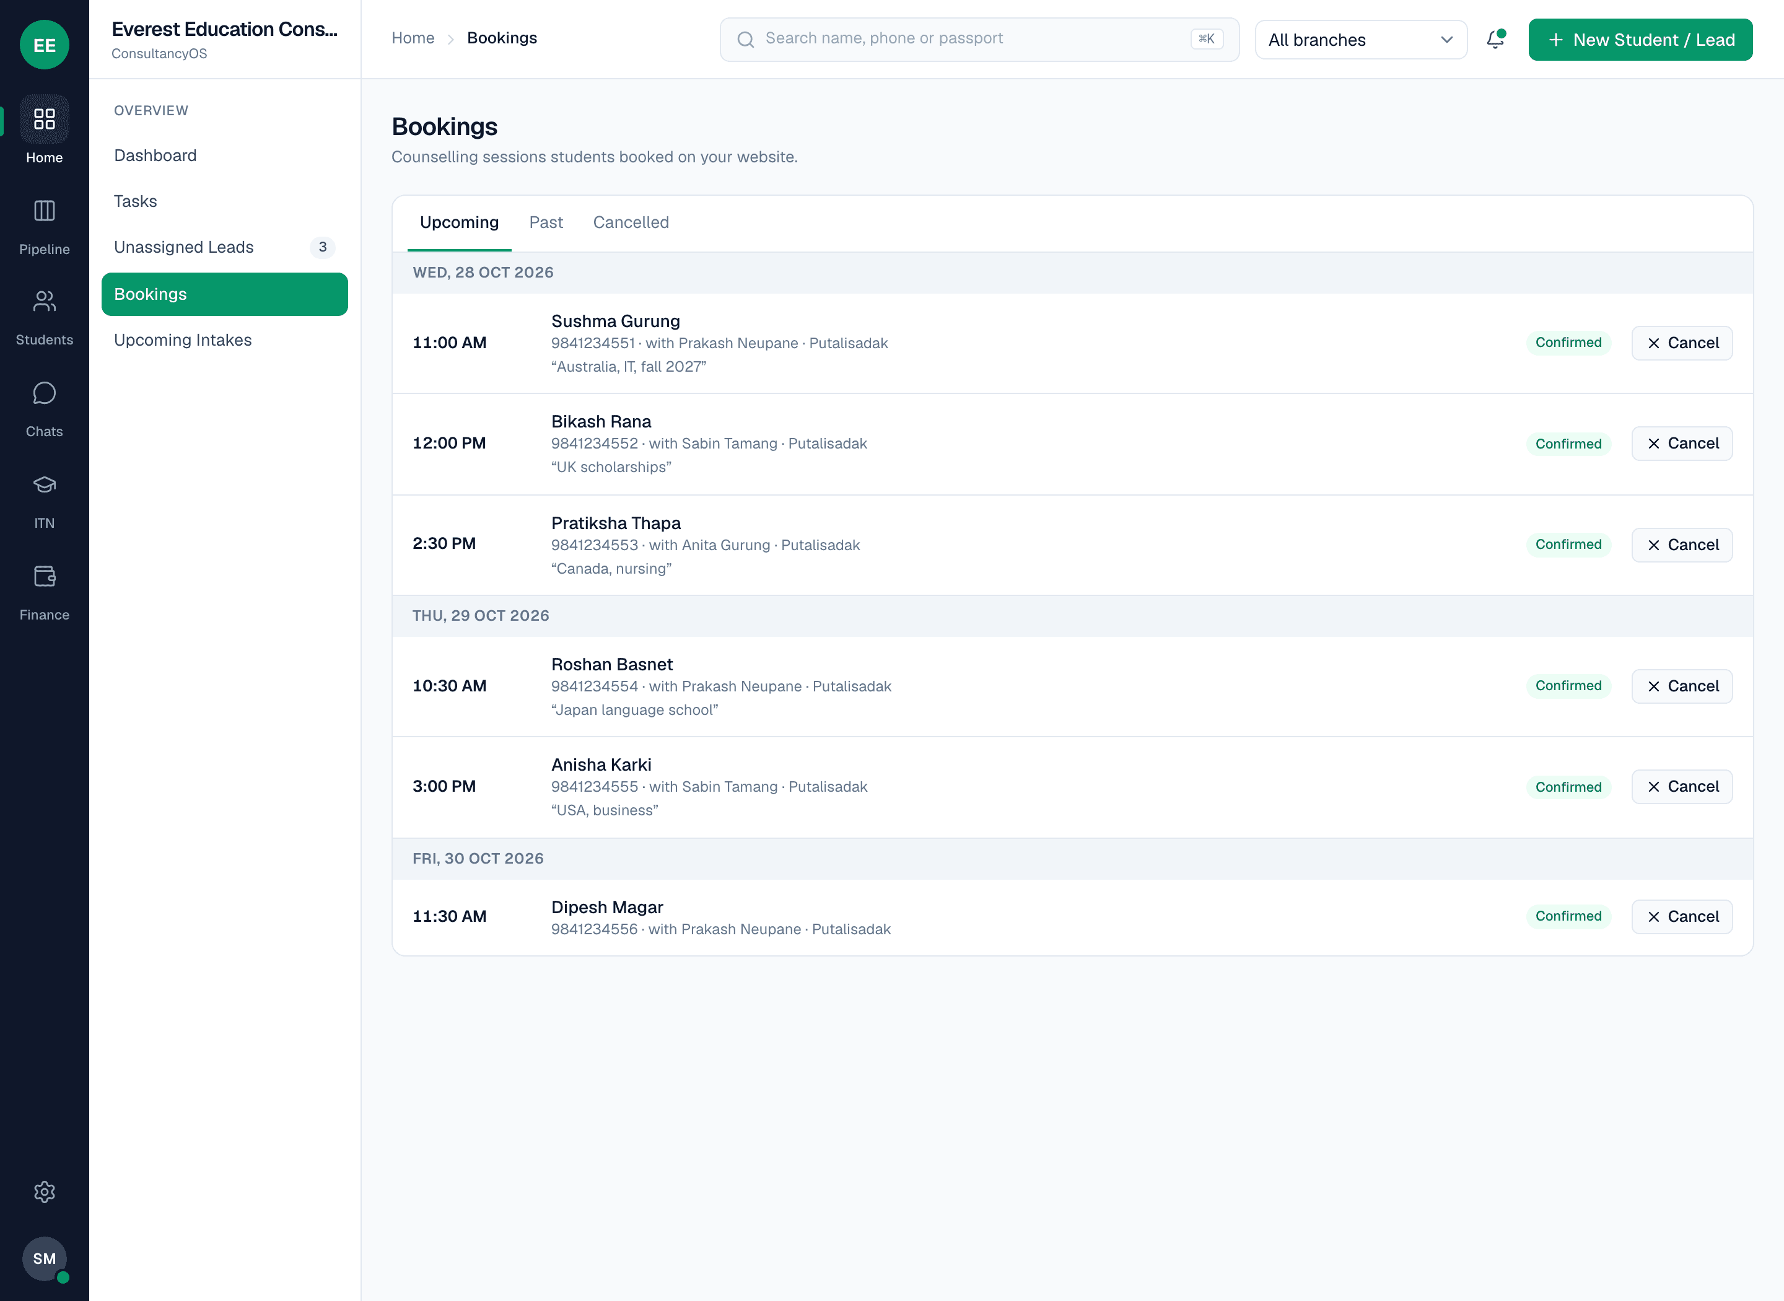The image size is (1784, 1301).
Task: Click the Everest Education Cons... title
Action: click(224, 29)
